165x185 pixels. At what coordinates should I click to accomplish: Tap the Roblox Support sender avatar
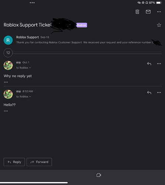(x=8, y=40)
